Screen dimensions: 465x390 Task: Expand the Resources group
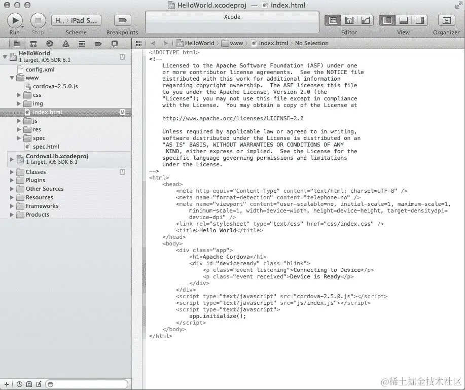click(x=12, y=197)
